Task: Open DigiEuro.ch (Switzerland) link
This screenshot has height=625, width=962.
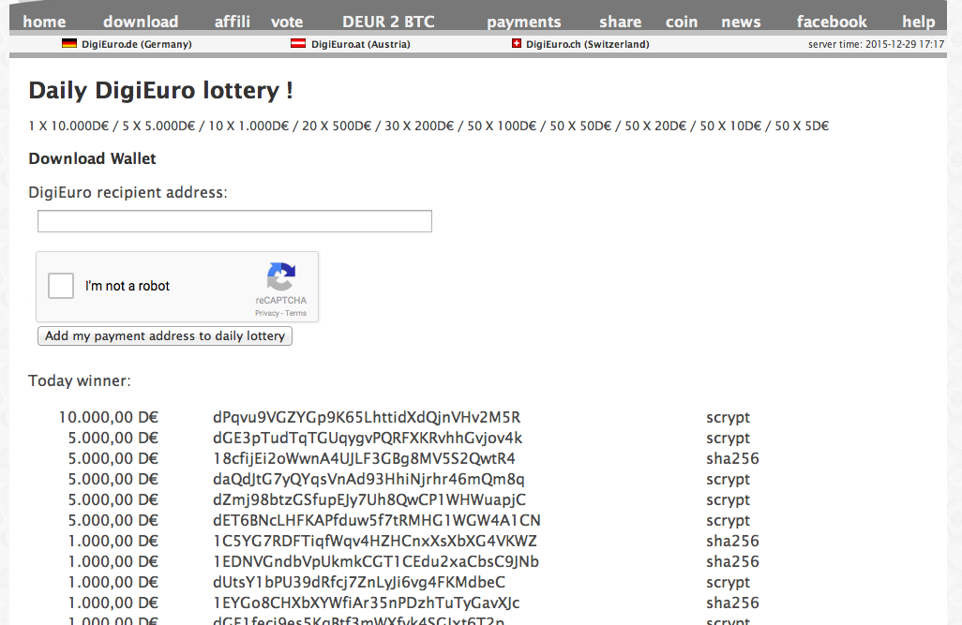Action: click(x=587, y=44)
